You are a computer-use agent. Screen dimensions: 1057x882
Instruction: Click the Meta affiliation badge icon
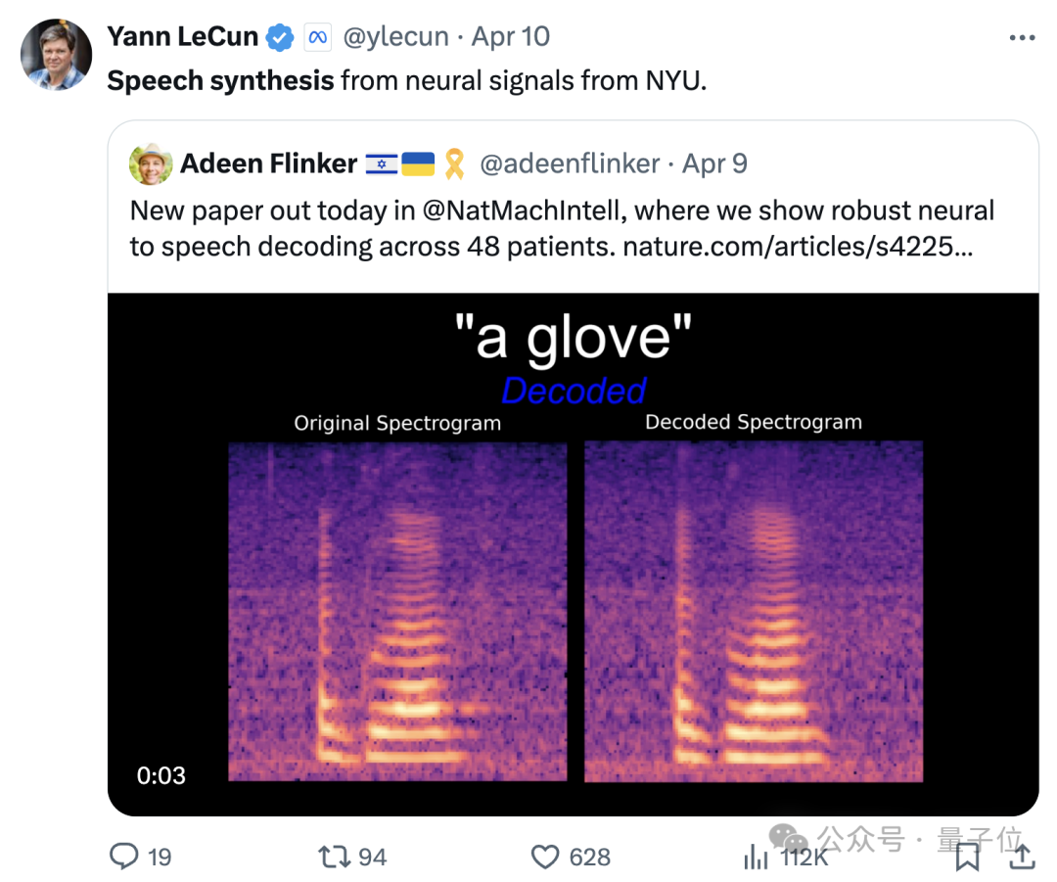click(x=316, y=37)
